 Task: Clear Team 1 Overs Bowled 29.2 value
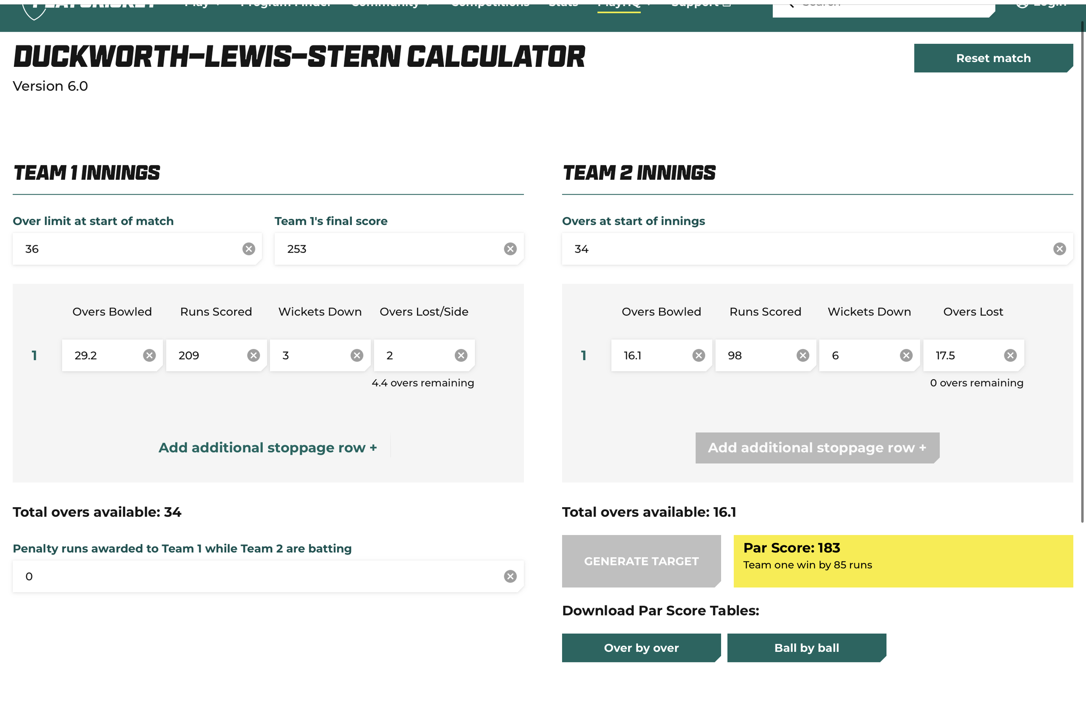(x=149, y=355)
